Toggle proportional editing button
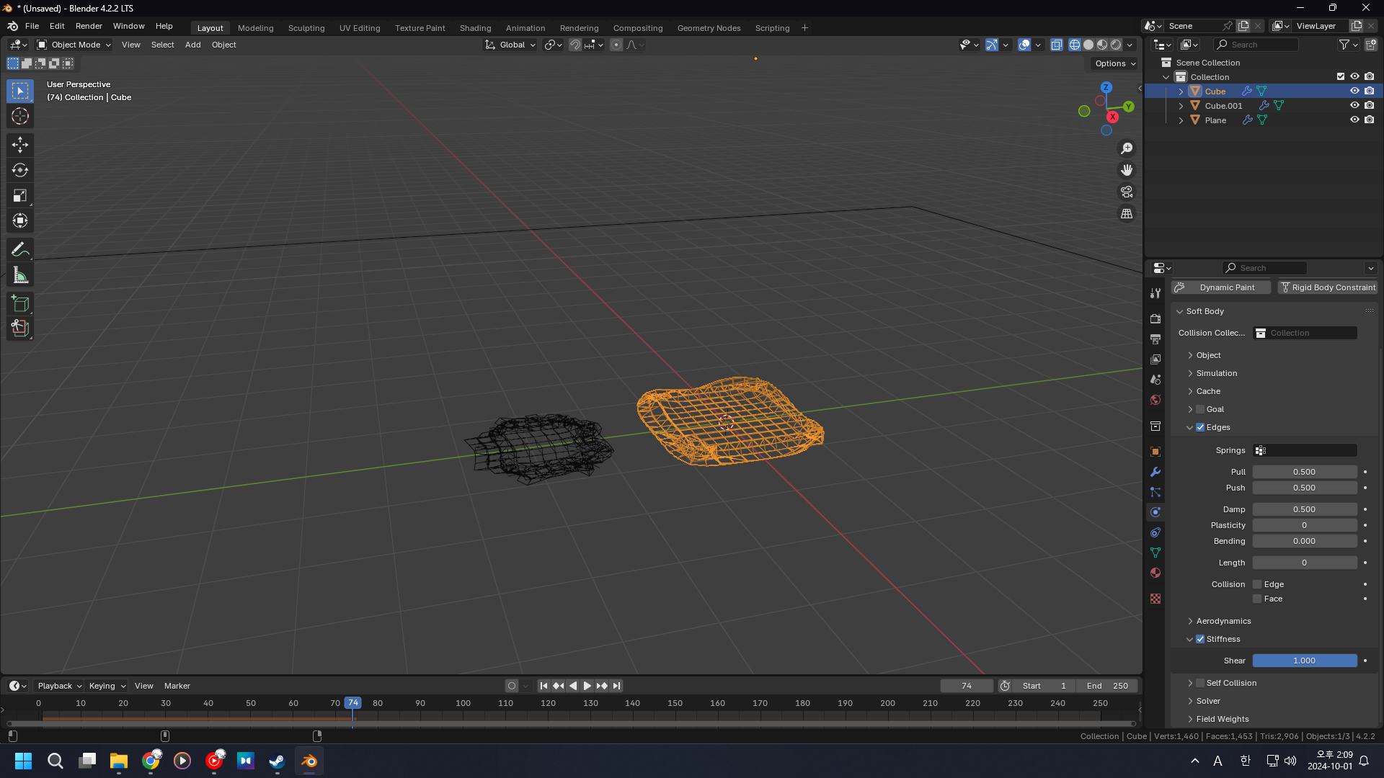The height and width of the screenshot is (778, 1384). [616, 45]
